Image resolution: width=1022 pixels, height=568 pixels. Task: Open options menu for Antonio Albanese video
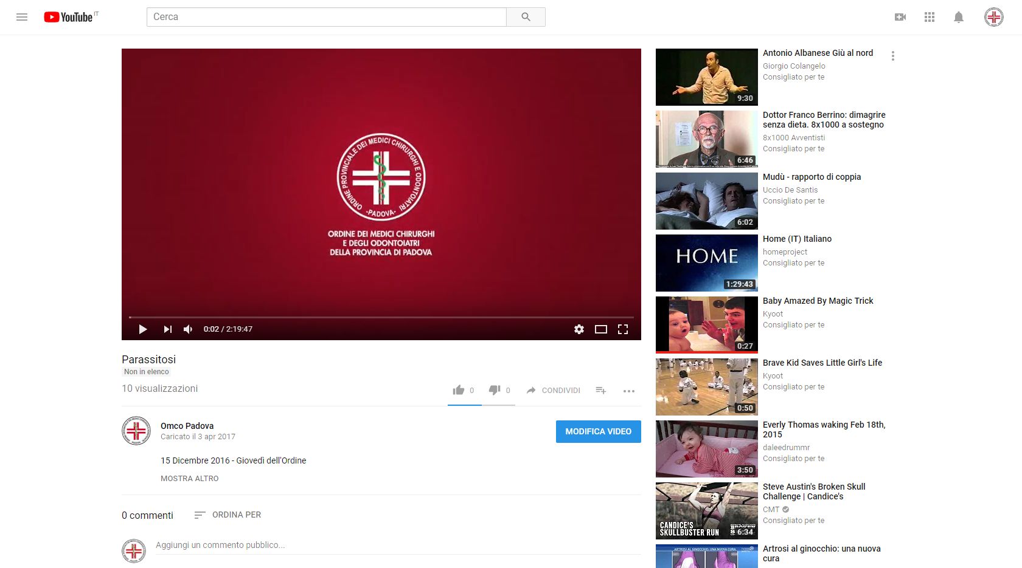pos(893,56)
